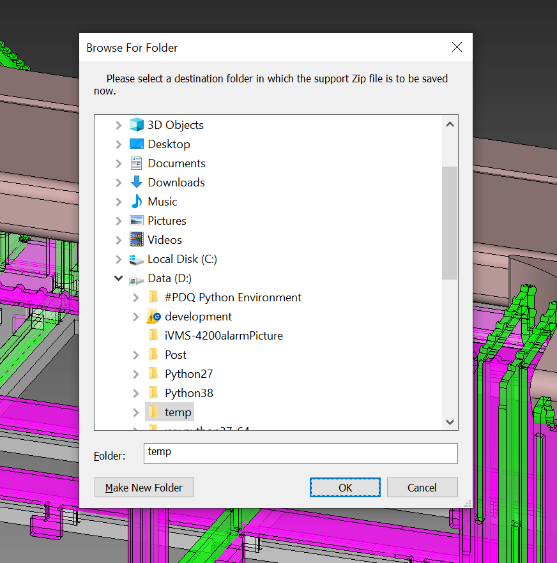The width and height of the screenshot is (557, 563).
Task: Expand the Python38 folder chevron
Action: 135,393
